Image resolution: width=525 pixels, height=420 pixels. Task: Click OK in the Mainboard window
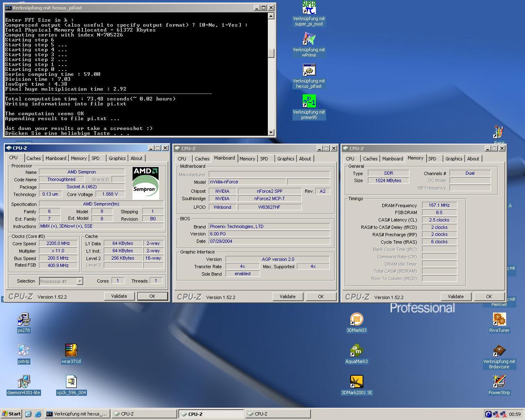pos(321,297)
